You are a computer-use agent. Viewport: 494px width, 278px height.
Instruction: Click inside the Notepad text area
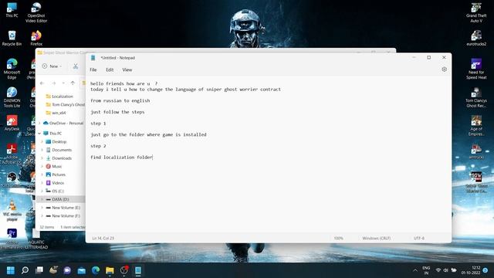(x=268, y=154)
